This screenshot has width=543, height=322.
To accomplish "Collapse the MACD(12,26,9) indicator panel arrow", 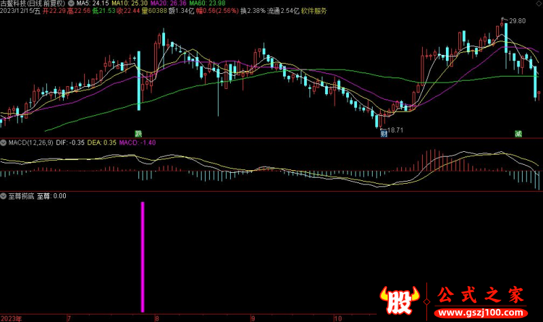I will [3, 142].
